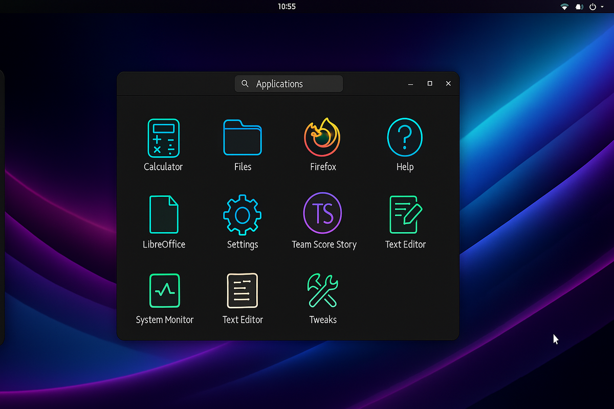Focus the Applications search field
Image resolution: width=614 pixels, height=409 pixels.
(289, 84)
